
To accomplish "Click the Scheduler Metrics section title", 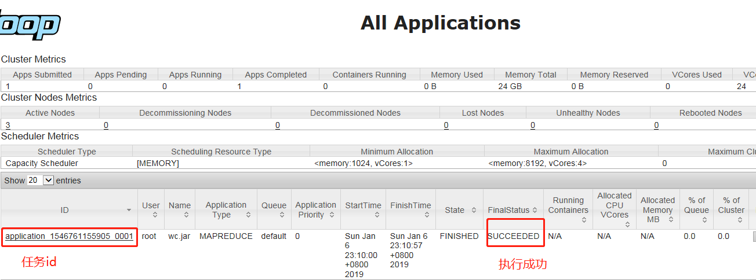I will (x=40, y=136).
